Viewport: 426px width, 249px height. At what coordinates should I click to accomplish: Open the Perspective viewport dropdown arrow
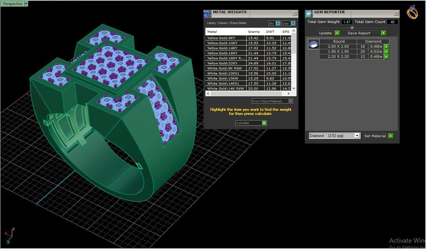coord(26,4)
